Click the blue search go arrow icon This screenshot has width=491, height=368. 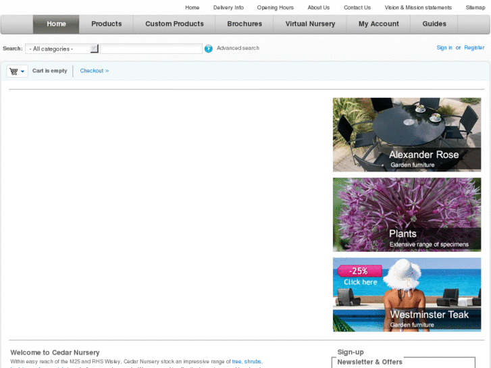(x=209, y=49)
